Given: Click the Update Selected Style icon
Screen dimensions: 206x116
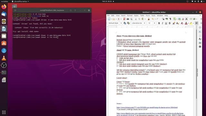Looking at the screenshot, I should tap(125, 23).
